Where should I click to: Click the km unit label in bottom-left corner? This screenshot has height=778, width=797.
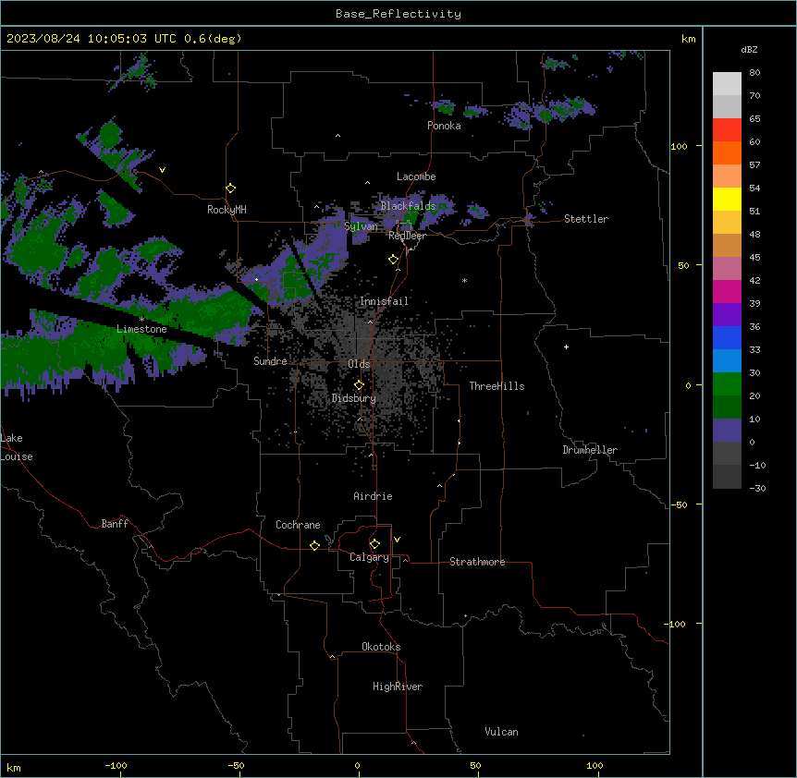coord(14,767)
